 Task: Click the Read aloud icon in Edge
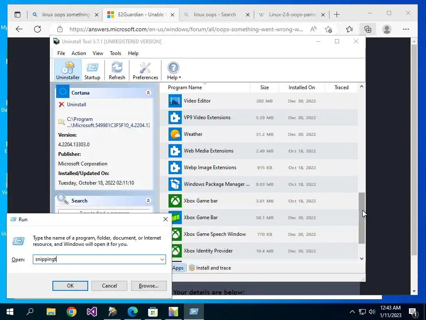[x=313, y=29]
